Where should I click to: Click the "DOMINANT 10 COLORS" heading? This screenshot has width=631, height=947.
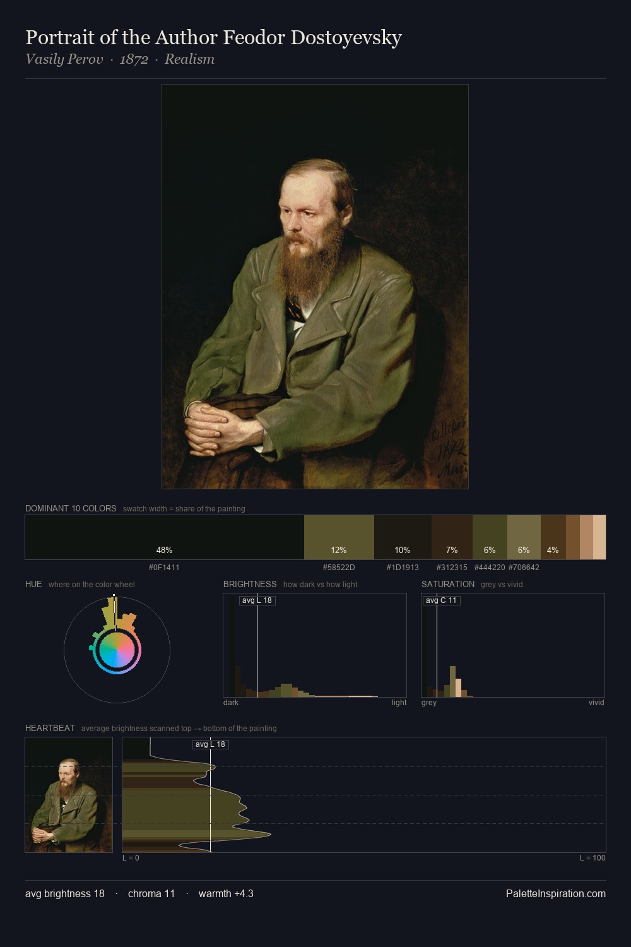(x=71, y=508)
